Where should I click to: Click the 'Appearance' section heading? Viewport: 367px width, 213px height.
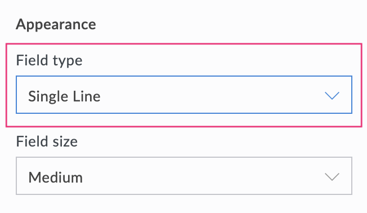point(56,24)
